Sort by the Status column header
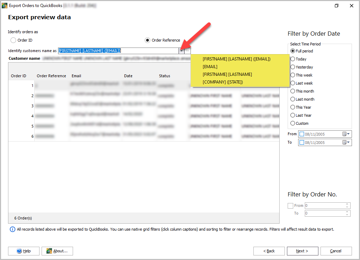Image resolution: width=360 pixels, height=260 pixels. coord(165,76)
